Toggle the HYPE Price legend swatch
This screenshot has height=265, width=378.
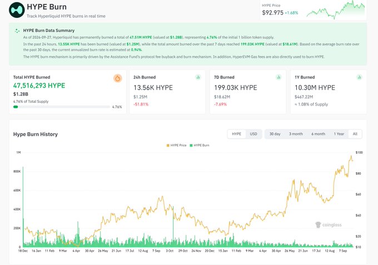click(168, 146)
